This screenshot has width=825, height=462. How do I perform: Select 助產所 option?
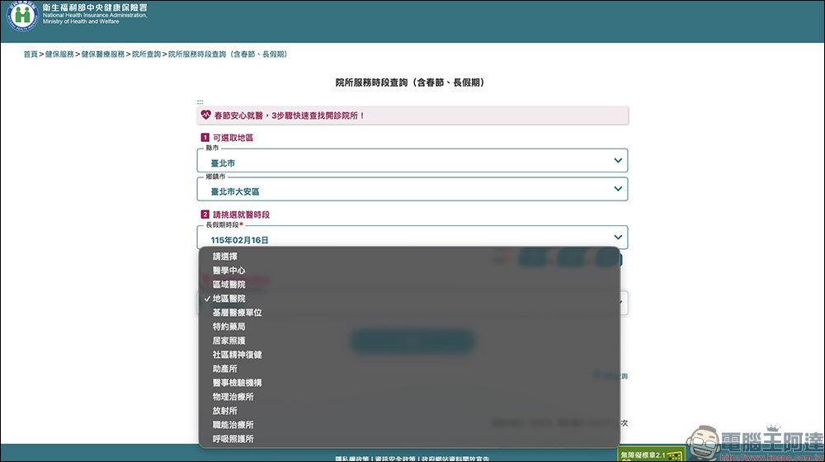[x=409, y=369]
